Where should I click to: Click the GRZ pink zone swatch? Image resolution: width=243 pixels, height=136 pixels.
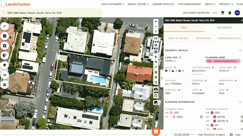171,113
